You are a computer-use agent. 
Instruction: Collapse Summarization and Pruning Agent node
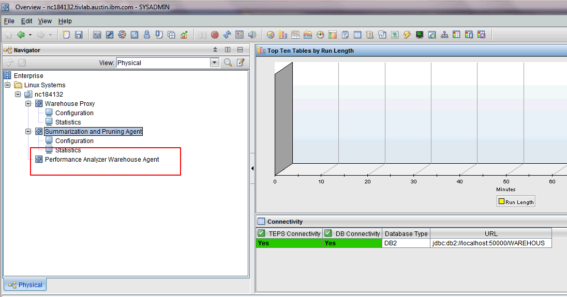point(28,131)
